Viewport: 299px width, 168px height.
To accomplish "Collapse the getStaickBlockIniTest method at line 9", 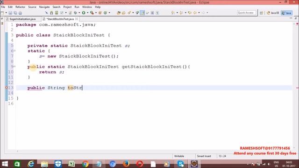I will tap(14, 66).
